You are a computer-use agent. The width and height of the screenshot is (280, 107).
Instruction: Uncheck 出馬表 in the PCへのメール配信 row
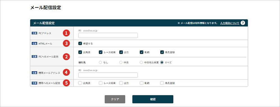point(80,52)
